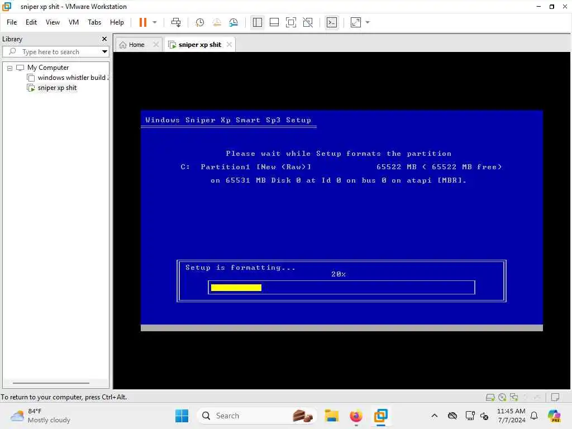Click the OneDrive cloud tray icon
This screenshot has height=429, width=572.
(452, 416)
